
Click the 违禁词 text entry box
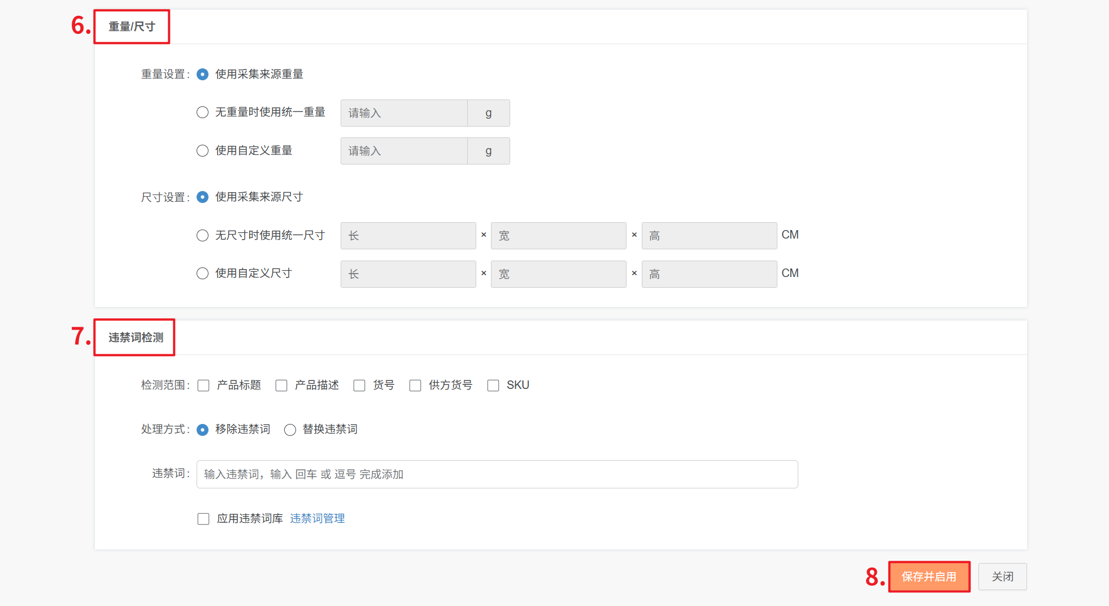(x=497, y=474)
